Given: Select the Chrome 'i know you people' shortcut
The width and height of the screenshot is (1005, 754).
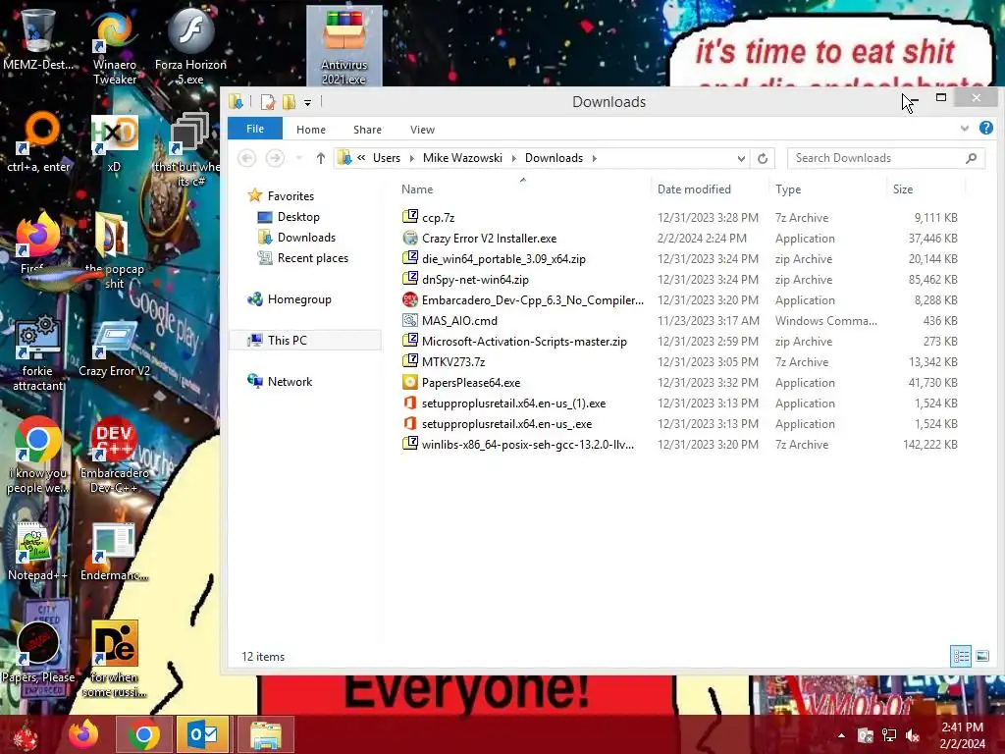Looking at the screenshot, I should tap(38, 456).
